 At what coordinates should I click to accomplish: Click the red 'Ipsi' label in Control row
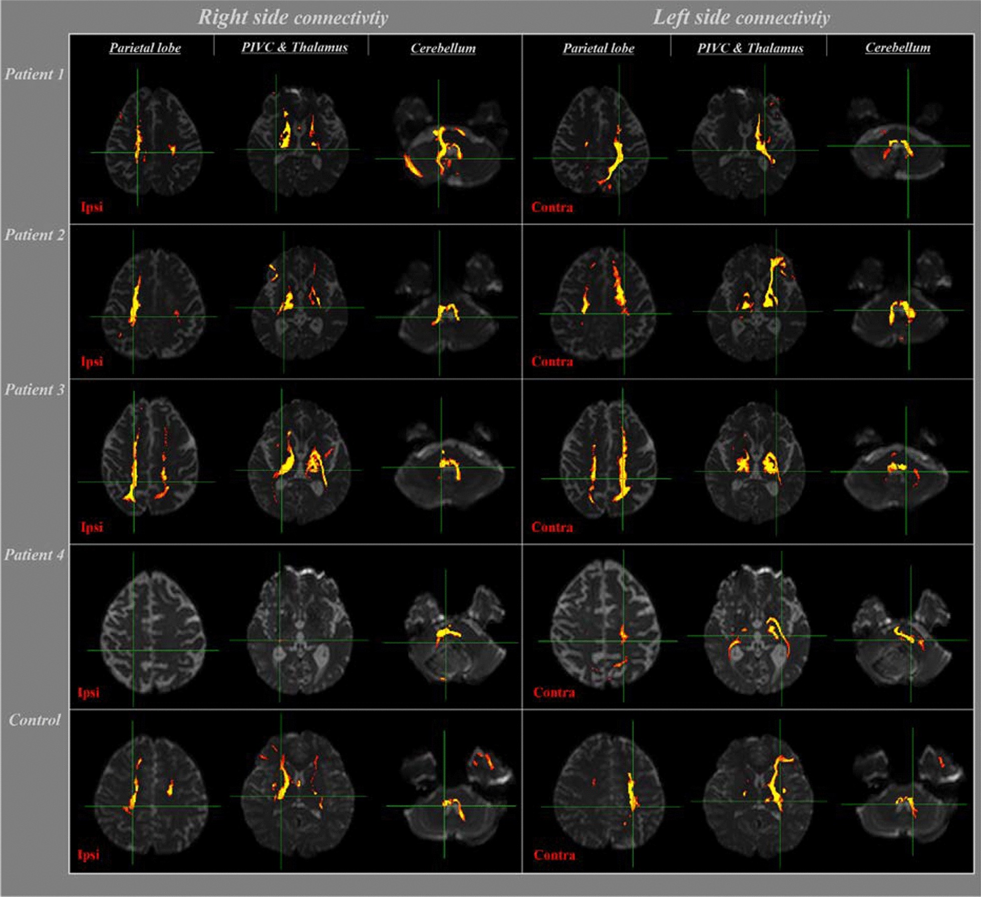click(x=89, y=854)
